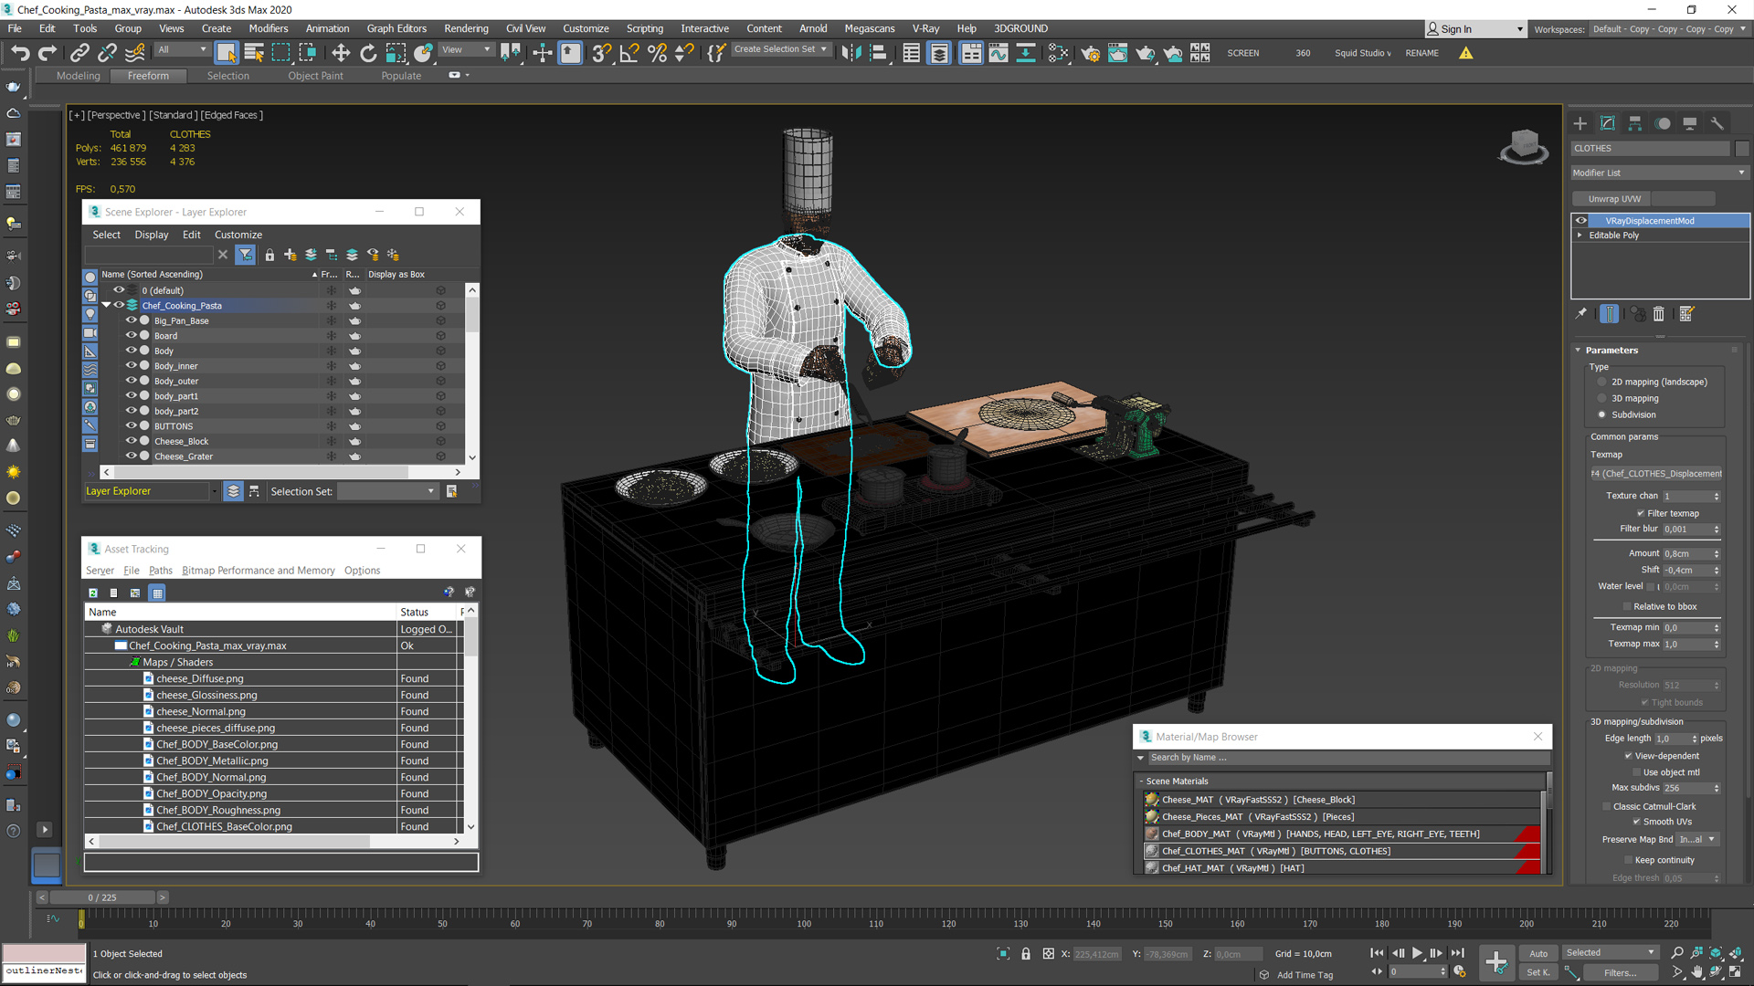Click the Customize tab in Scene Explorer

238,235
